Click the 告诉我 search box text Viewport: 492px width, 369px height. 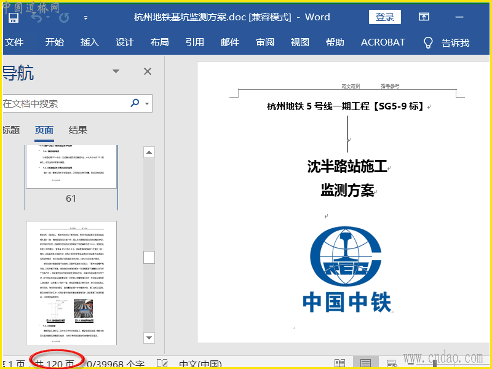(x=455, y=42)
